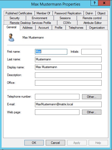Switch to the Address tab
Viewport: 112px width, 150px height.
pos(28,28)
